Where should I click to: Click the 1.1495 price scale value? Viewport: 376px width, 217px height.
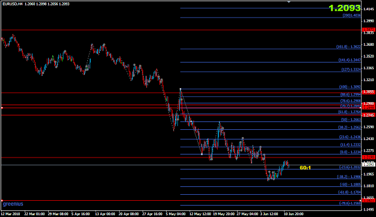(x=368, y=210)
